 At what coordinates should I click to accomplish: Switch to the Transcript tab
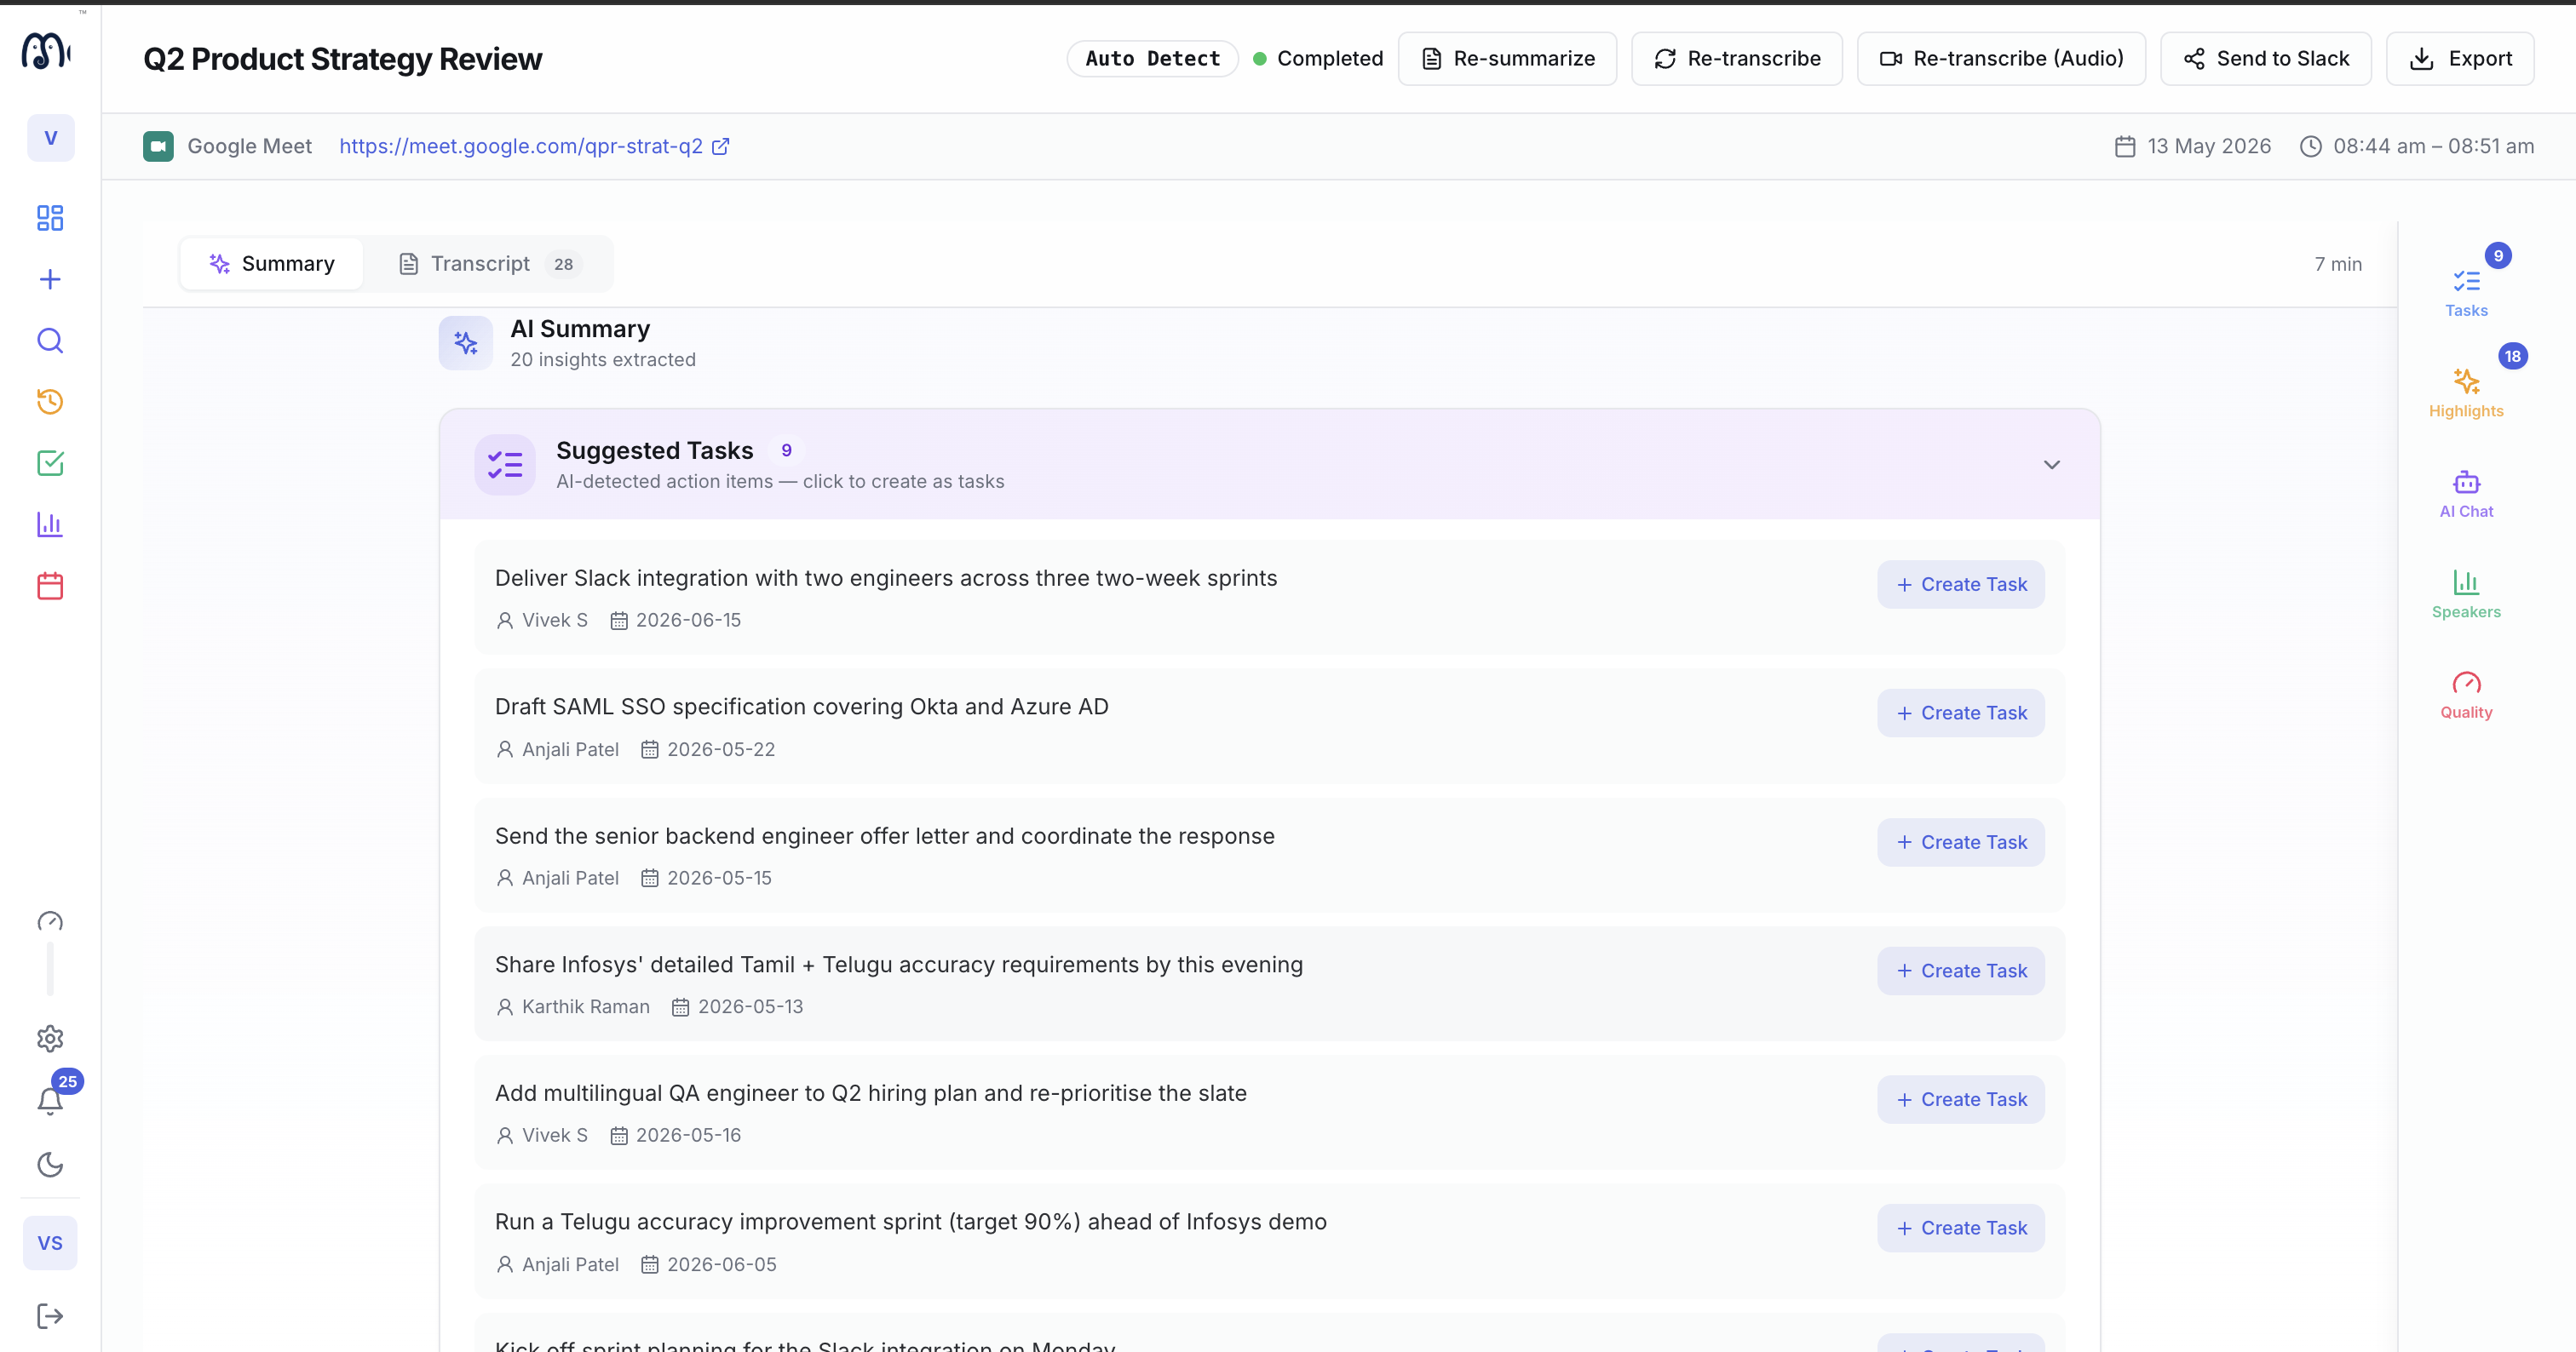point(489,264)
